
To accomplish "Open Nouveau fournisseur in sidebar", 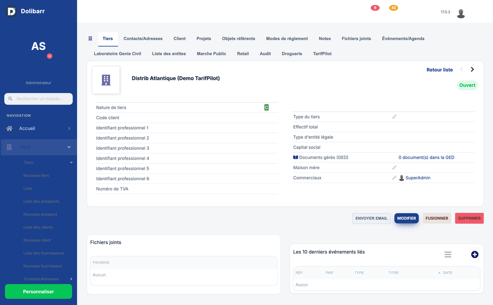I will pos(43,266).
